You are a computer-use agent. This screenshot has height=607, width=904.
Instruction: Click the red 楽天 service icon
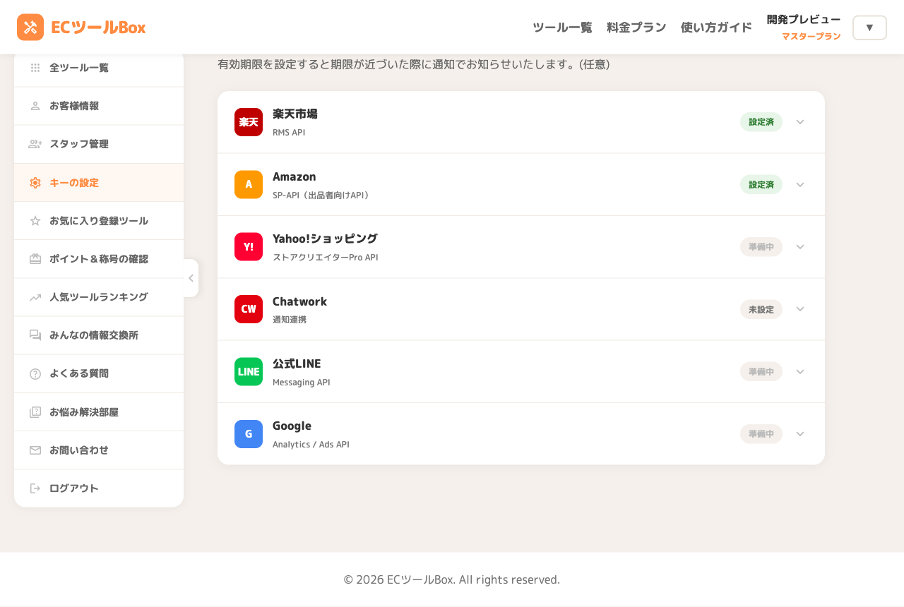pos(249,122)
